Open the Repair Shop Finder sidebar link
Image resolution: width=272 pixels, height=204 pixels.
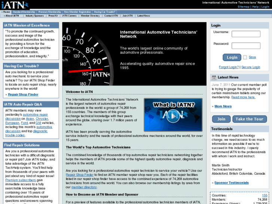[x=23, y=94]
